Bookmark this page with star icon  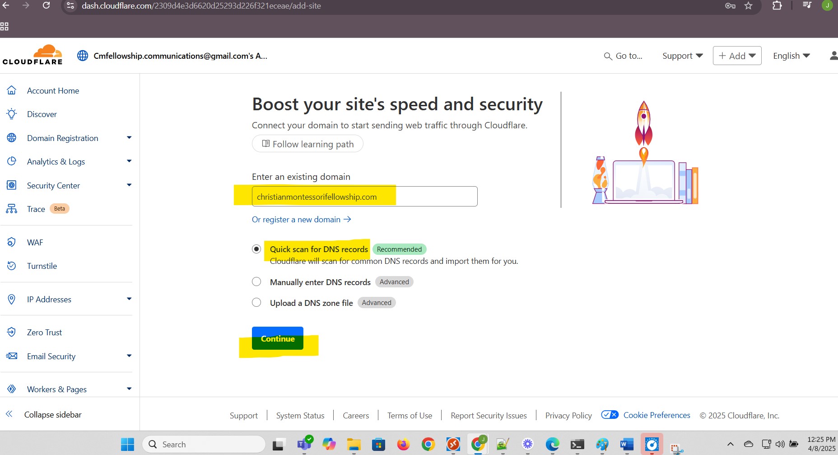tap(749, 6)
